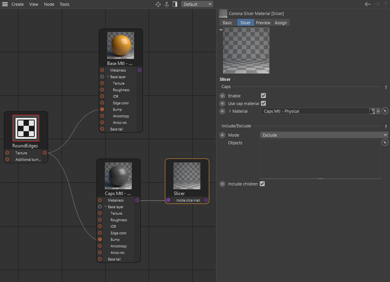This screenshot has height=282, width=390.
Task: Open the Node menu
Action: pyautogui.click(x=49, y=4)
